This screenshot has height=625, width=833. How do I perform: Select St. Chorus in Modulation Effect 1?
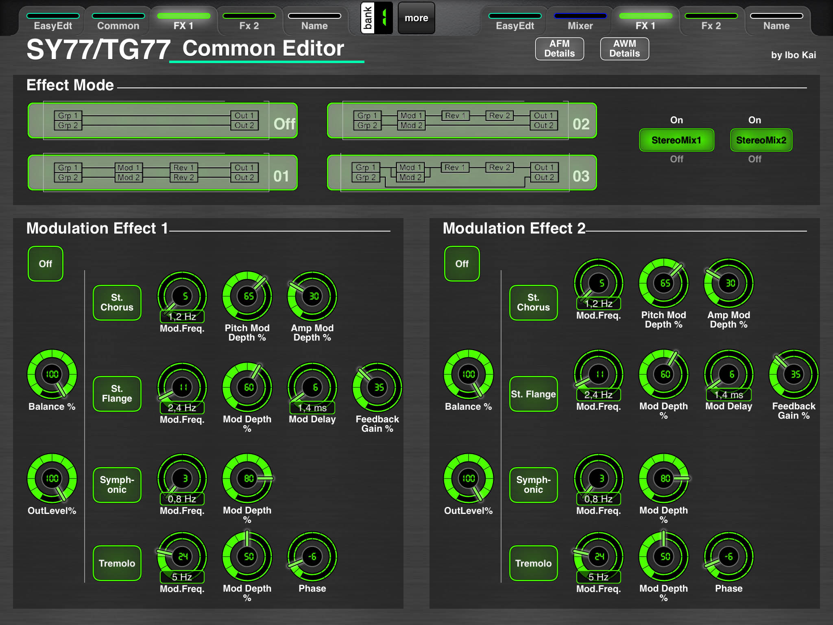coord(117,302)
